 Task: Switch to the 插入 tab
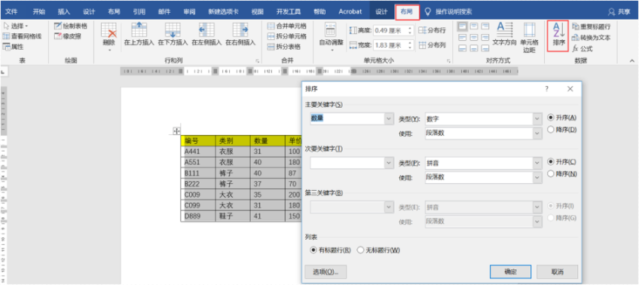point(64,11)
